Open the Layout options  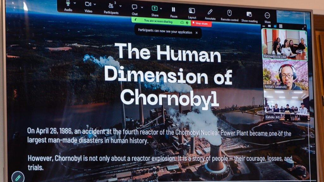[192, 11]
